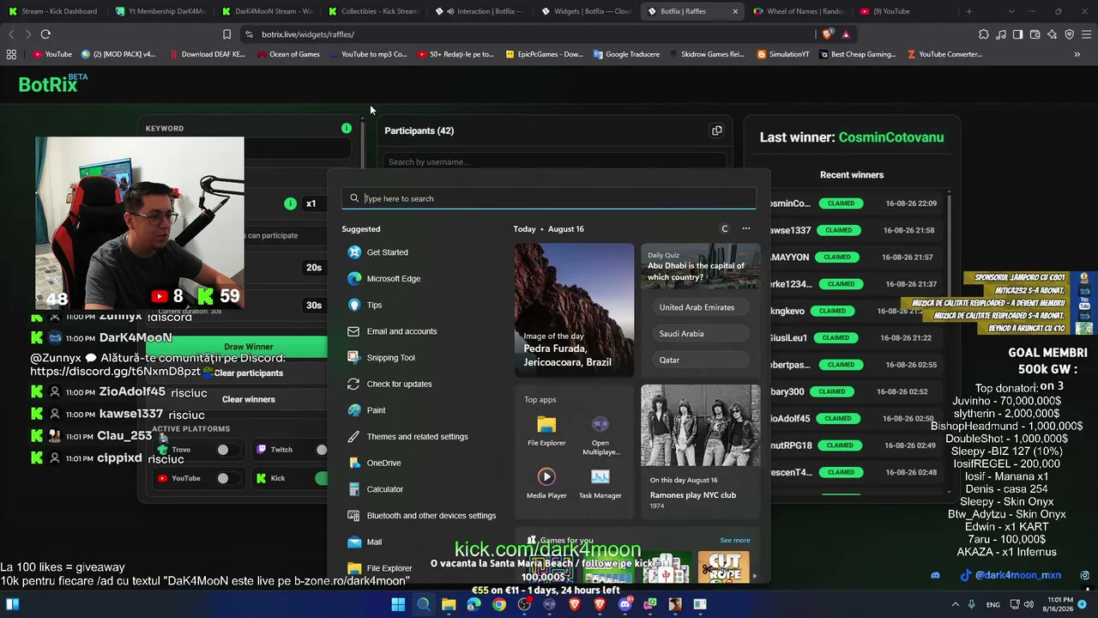
Task: Open Discord from the taskbar
Action: [624, 604]
